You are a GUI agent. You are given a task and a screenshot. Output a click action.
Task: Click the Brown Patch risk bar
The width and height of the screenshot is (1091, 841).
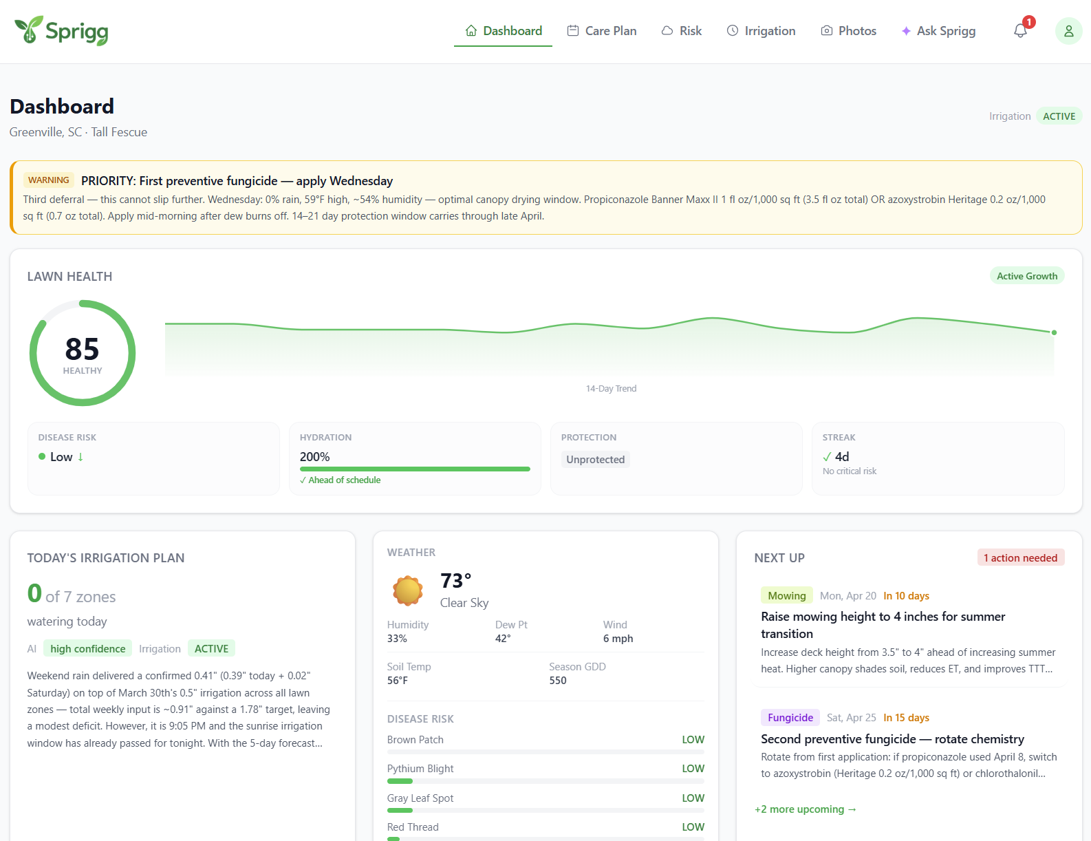click(x=545, y=752)
